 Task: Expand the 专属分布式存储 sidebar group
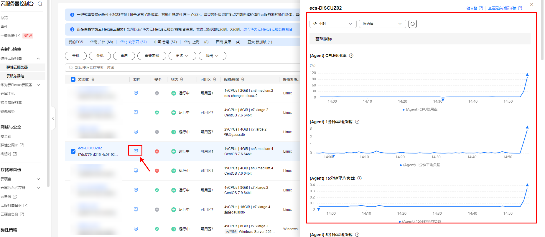[x=38, y=188]
